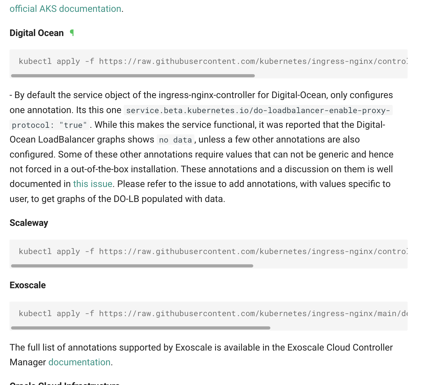
Task: Click the Digital Ocean section heading
Action: [x=36, y=33]
